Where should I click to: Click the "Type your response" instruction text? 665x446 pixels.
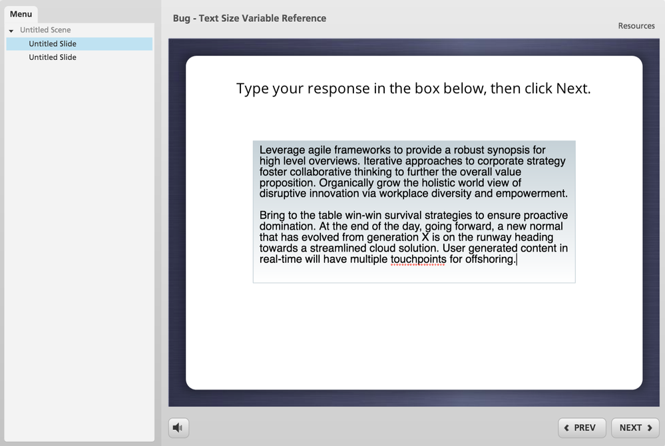[x=413, y=89]
